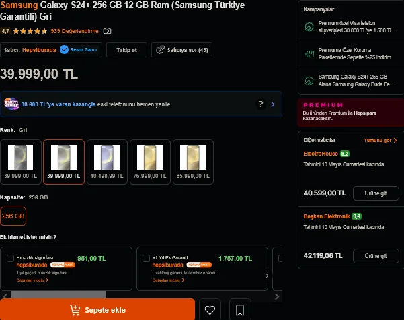Image resolution: width=404 pixels, height=320 pixels.
Task: Click the Koruma Paketleri campaign icon
Action: (309, 53)
